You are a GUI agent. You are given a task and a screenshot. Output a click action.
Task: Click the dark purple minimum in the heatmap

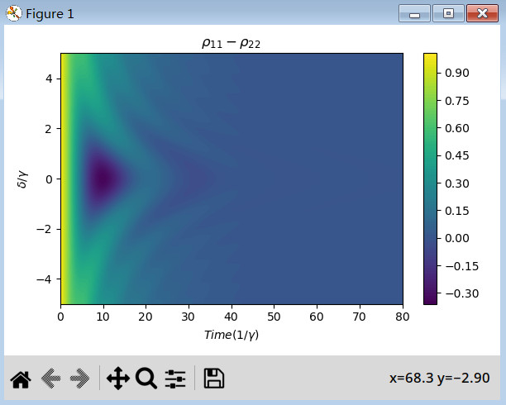coord(103,179)
